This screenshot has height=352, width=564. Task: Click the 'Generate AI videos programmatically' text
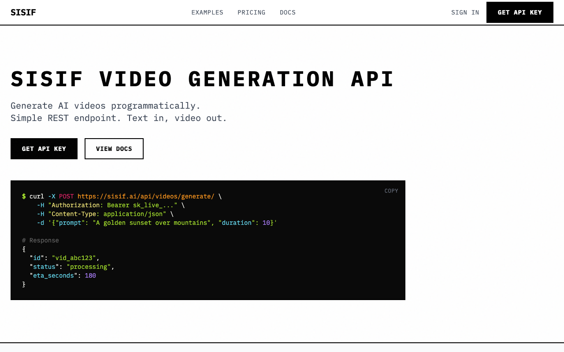tap(106, 106)
